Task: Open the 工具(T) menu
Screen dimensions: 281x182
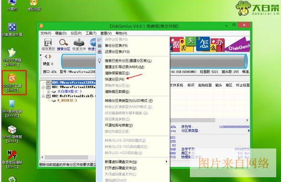Action: click(x=91, y=33)
